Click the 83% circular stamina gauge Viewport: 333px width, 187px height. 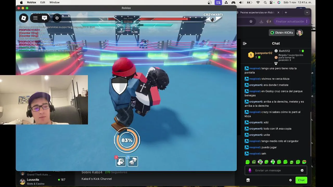pos(127,140)
